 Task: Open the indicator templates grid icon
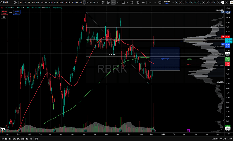[132, 2]
